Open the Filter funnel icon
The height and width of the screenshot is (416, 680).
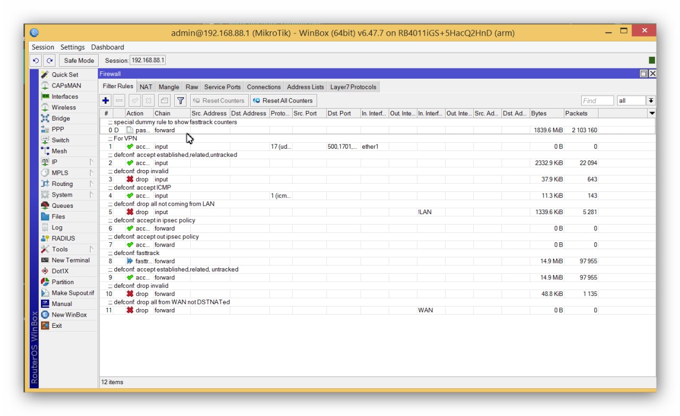tap(181, 100)
